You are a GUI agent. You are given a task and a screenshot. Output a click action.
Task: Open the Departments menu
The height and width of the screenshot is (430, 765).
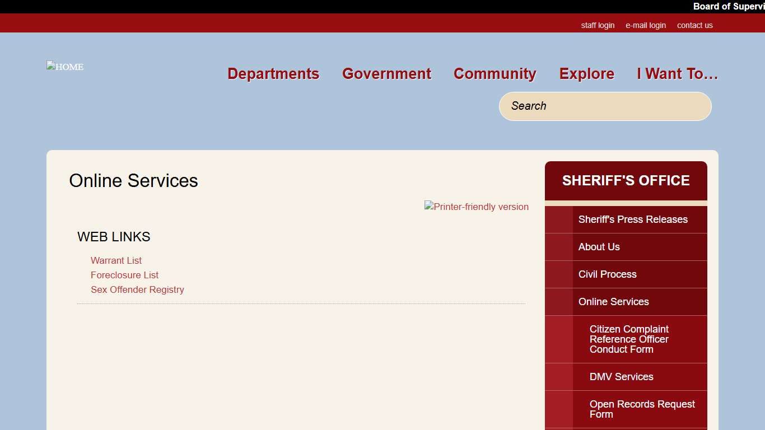click(x=273, y=73)
